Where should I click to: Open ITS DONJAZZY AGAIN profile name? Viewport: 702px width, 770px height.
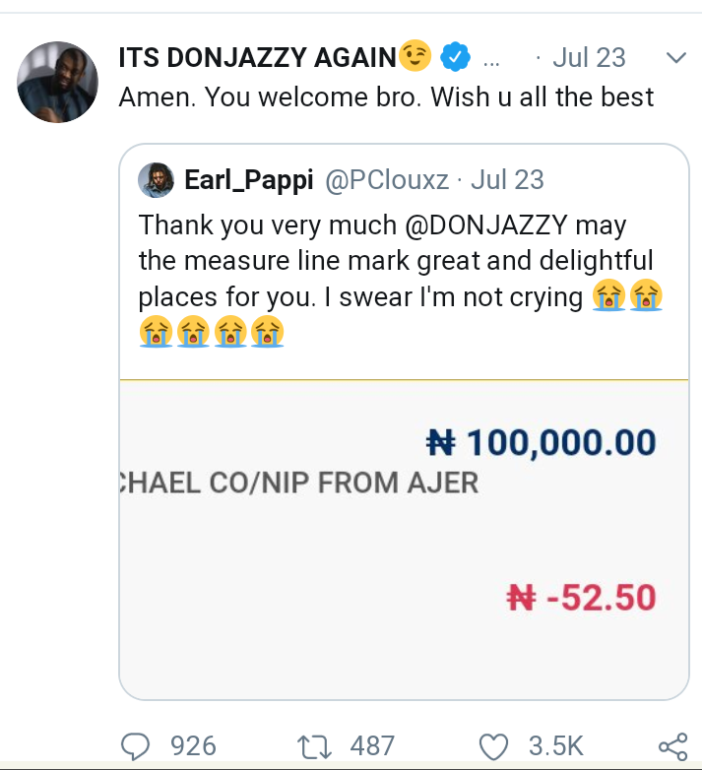click(256, 58)
